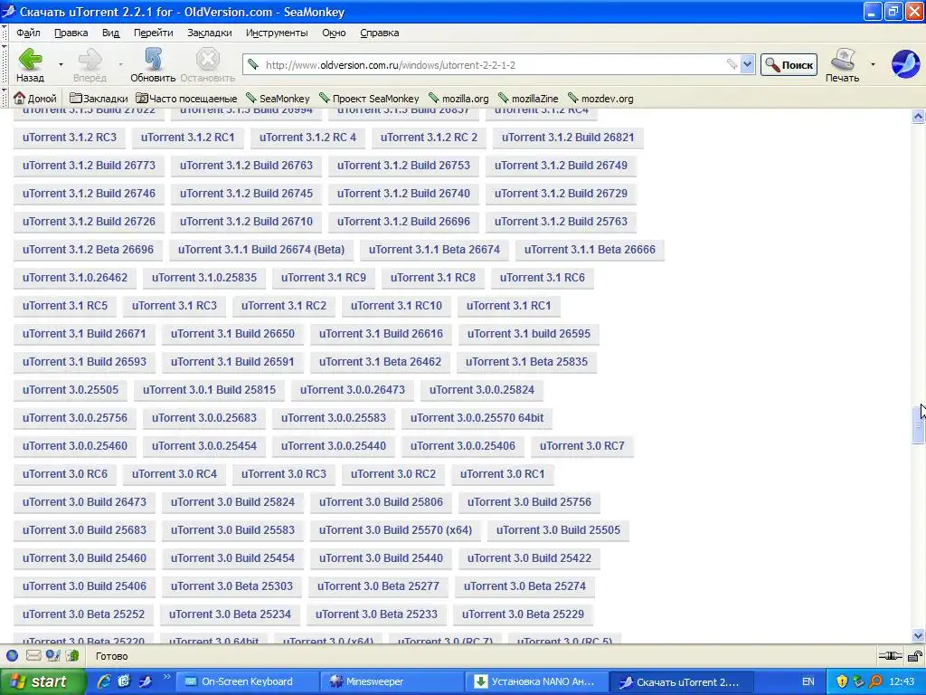Open uTorrent 3.0.0.25570 64bit link
Screen dimensions: 926x695
(x=477, y=418)
